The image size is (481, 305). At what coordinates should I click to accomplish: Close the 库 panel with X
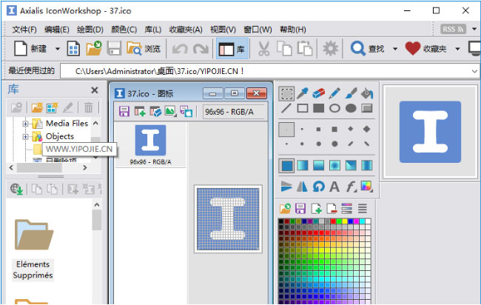pos(95,90)
